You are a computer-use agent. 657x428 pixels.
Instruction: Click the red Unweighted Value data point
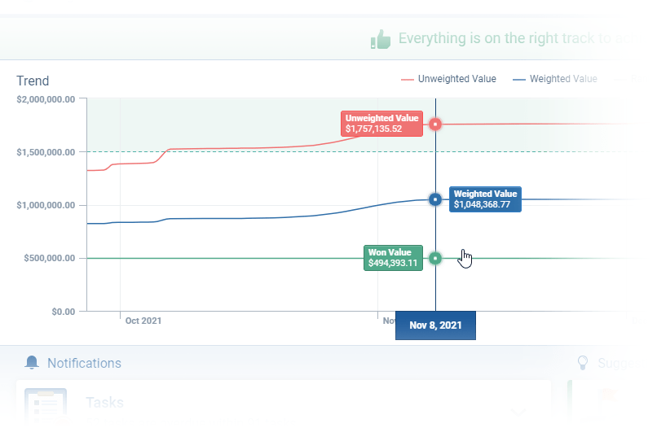435,124
